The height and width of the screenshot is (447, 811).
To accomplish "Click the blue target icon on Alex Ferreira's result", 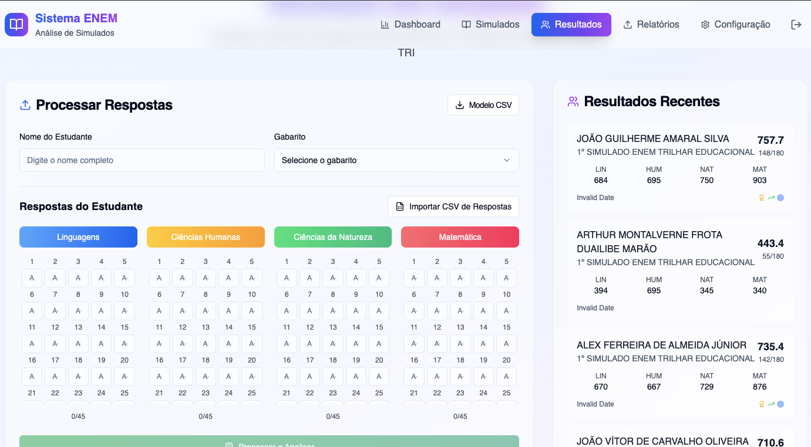I will [x=780, y=404].
